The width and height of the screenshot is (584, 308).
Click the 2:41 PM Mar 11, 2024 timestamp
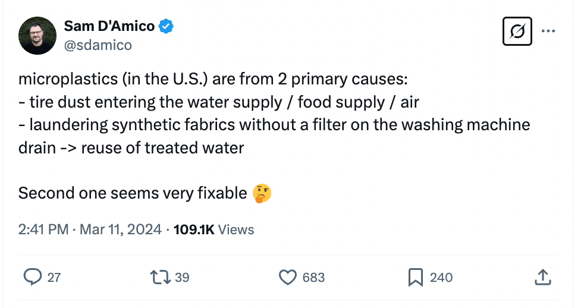90,230
